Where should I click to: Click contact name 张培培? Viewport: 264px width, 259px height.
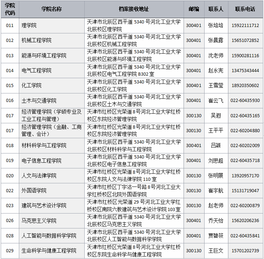click(x=216, y=25)
